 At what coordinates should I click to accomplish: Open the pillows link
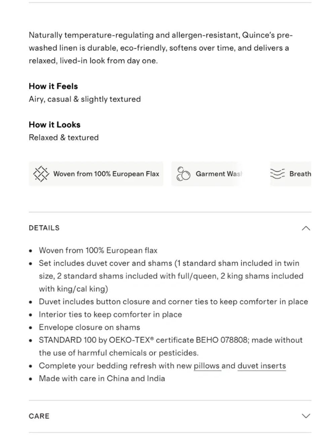coord(206,366)
